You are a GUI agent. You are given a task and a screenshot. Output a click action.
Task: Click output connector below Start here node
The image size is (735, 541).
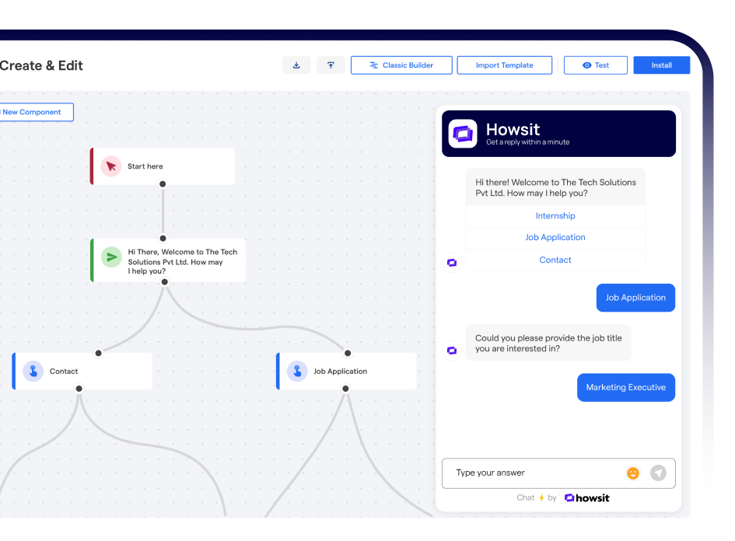[x=163, y=184]
